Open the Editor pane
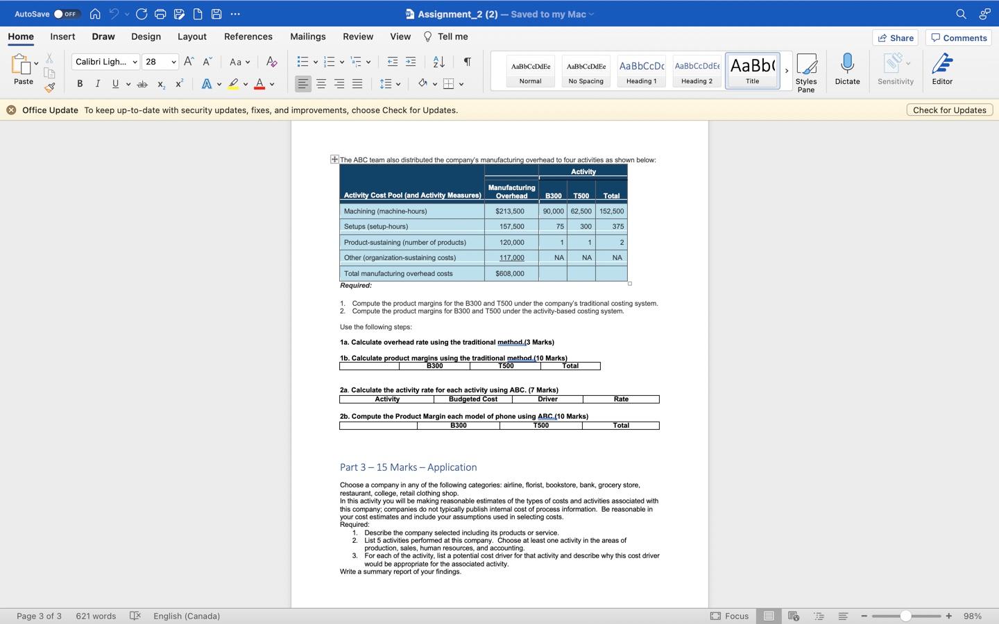This screenshot has width=999, height=624. pyautogui.click(x=942, y=69)
